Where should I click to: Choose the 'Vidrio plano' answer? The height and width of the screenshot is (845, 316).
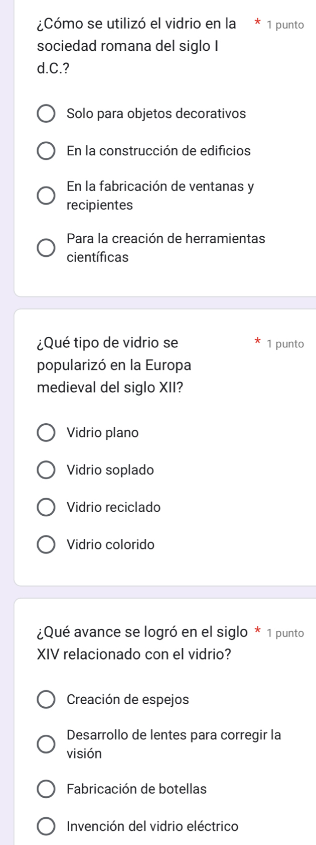tap(47, 433)
